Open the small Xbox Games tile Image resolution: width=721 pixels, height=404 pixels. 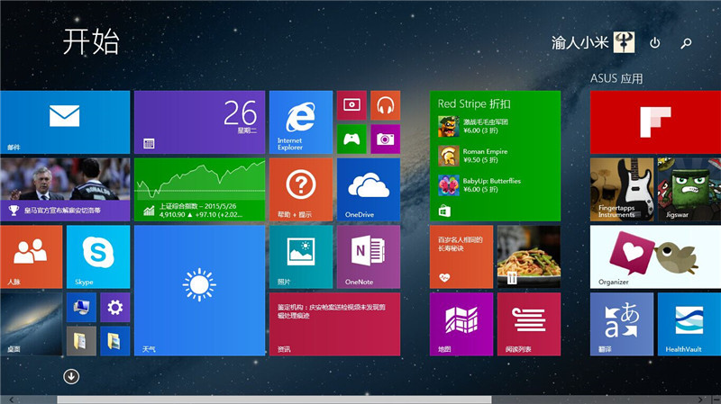point(351,139)
